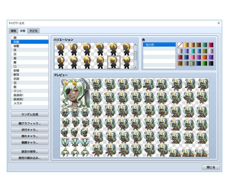Viewport: 229px width, 192px height.
Task: Click the 顔グラフィック... export button
Action: [x=30, y=123]
